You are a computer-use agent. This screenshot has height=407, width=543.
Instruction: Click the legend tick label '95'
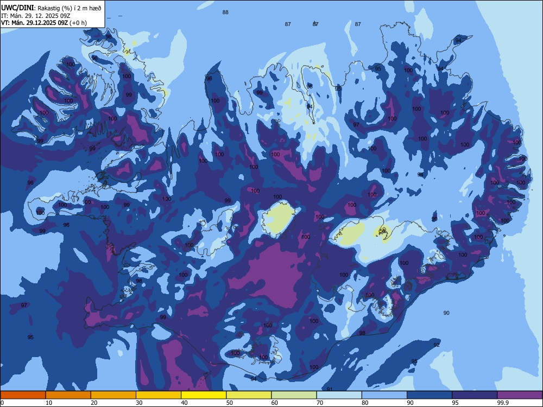(455, 403)
